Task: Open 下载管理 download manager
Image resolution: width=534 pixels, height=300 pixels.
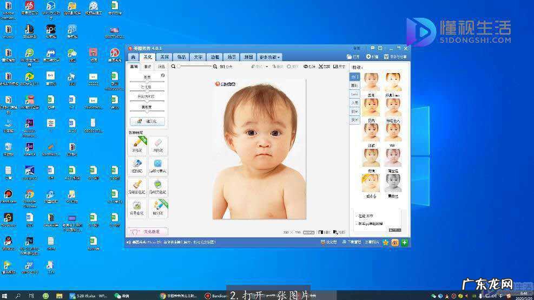Action: (x=352, y=243)
